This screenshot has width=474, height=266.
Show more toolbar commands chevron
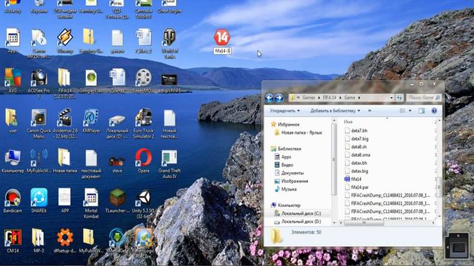370,111
